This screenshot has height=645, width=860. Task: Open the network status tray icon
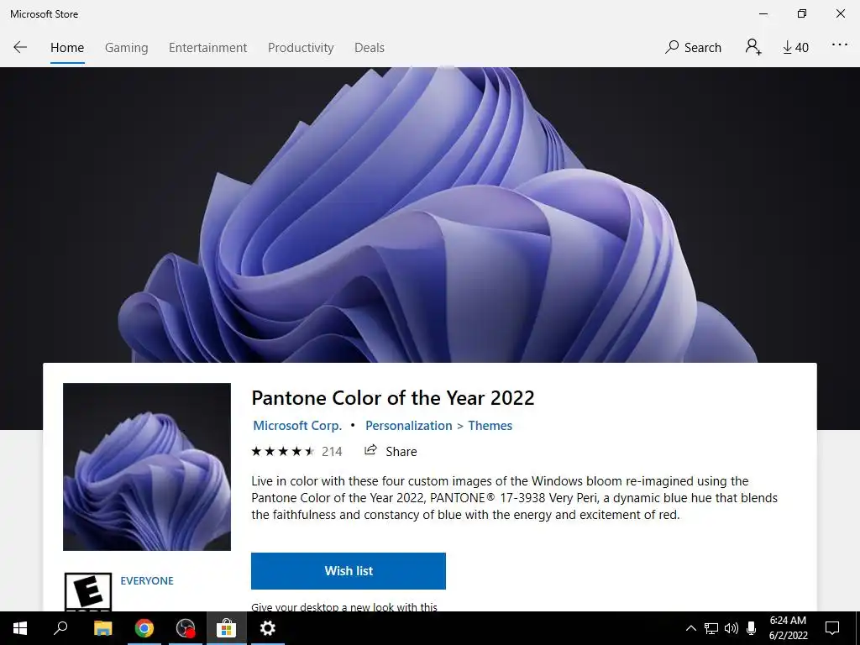point(711,628)
